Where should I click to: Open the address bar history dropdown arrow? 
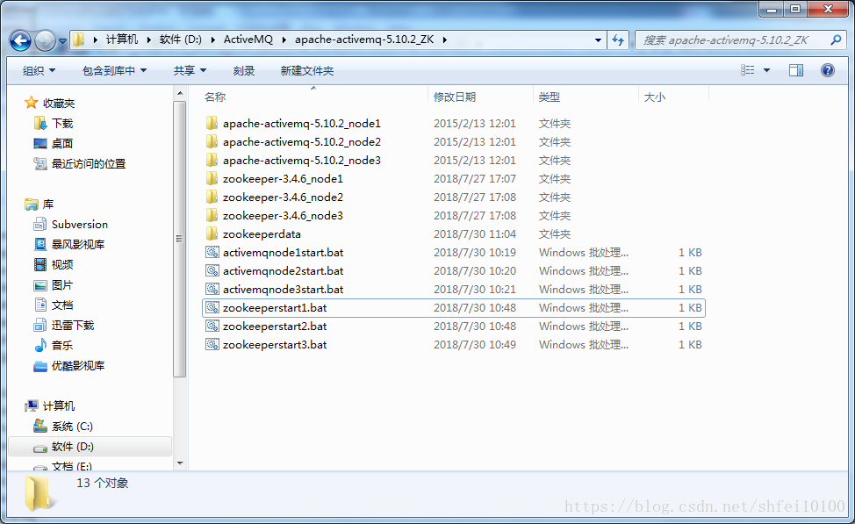(x=598, y=39)
